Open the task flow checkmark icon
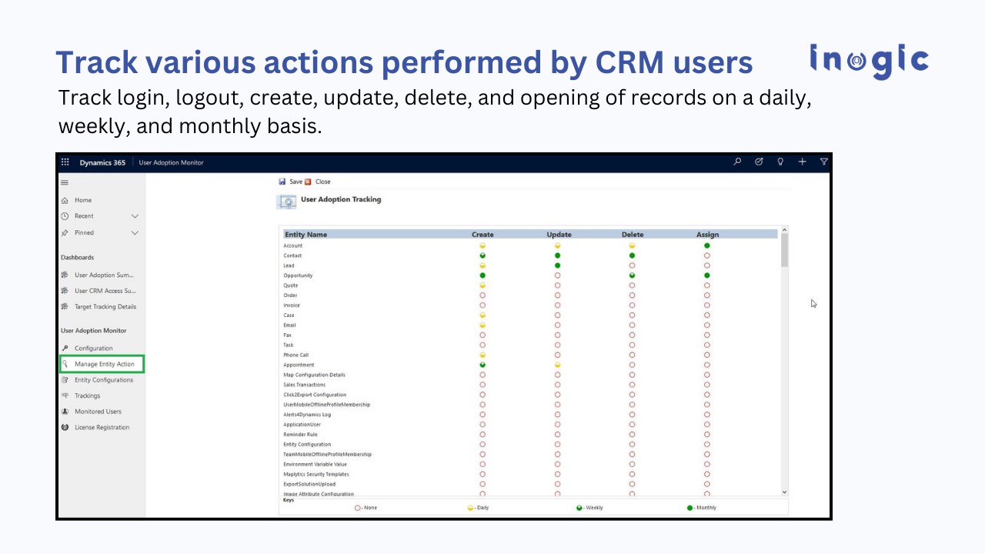985x554 pixels. pos(759,162)
